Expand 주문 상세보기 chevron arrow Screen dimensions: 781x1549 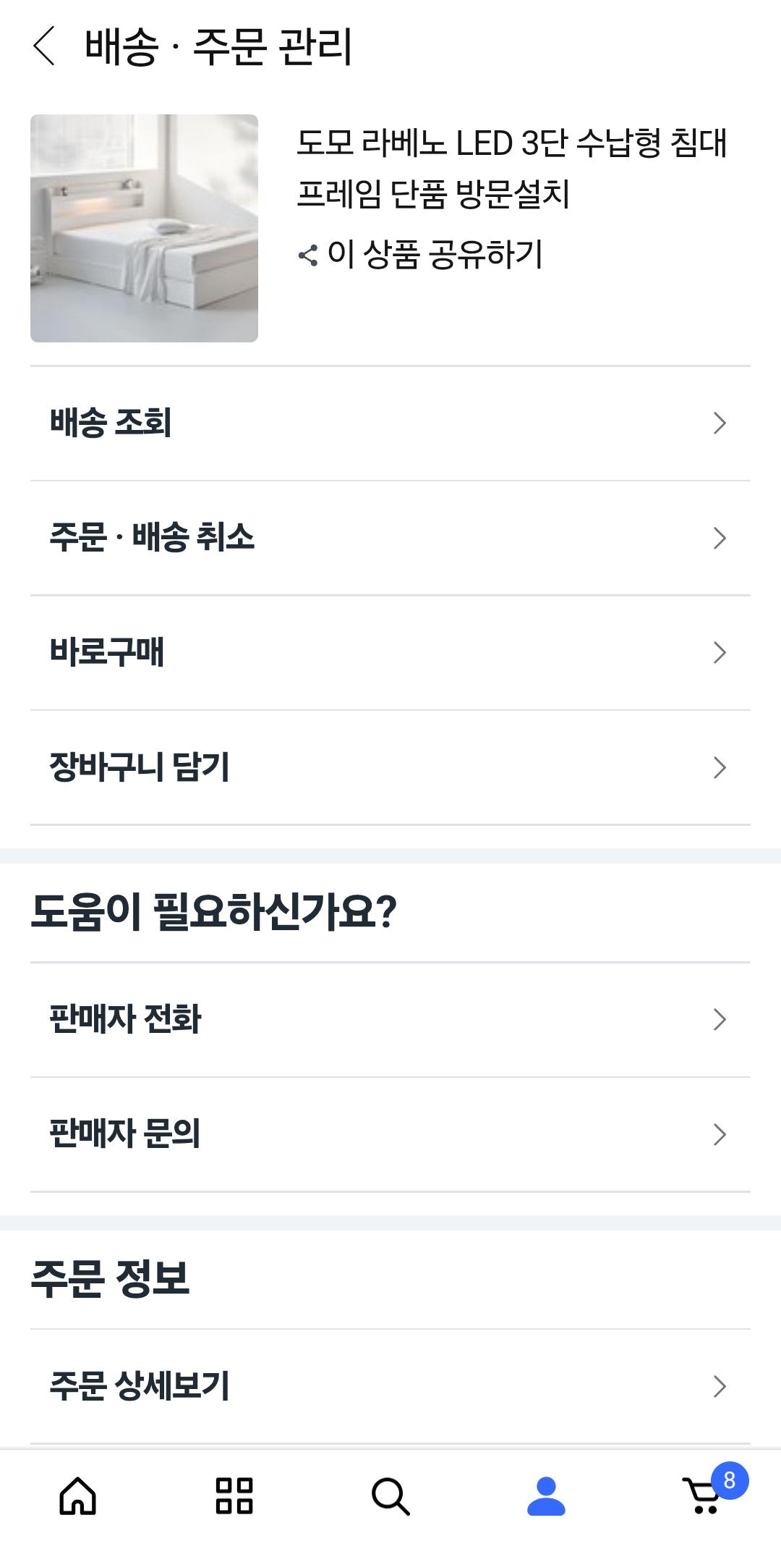click(719, 1386)
